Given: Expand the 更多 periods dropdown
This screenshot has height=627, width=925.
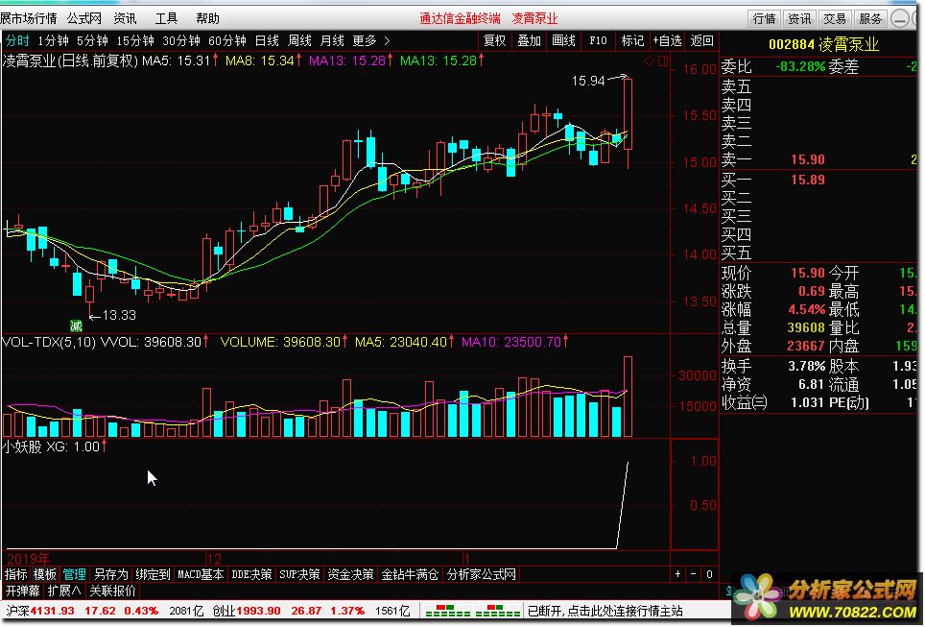Looking at the screenshot, I should coord(370,40).
